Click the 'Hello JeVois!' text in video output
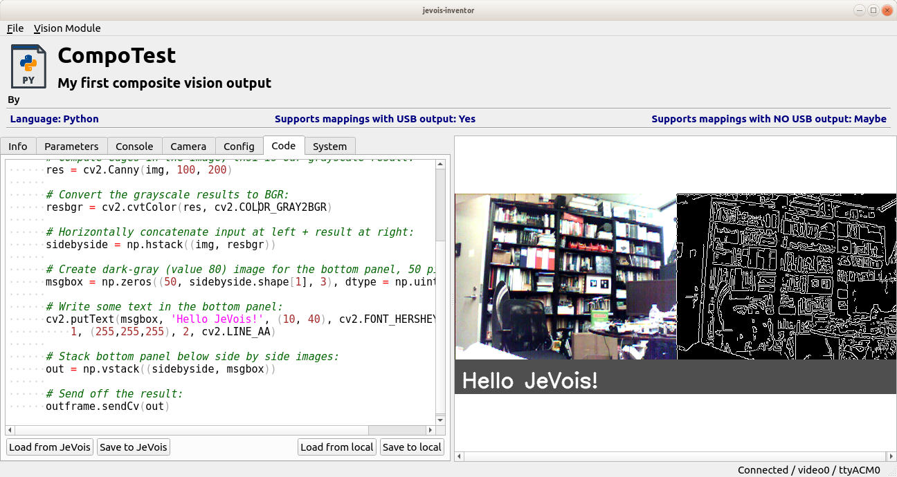This screenshot has width=897, height=477. tap(529, 380)
